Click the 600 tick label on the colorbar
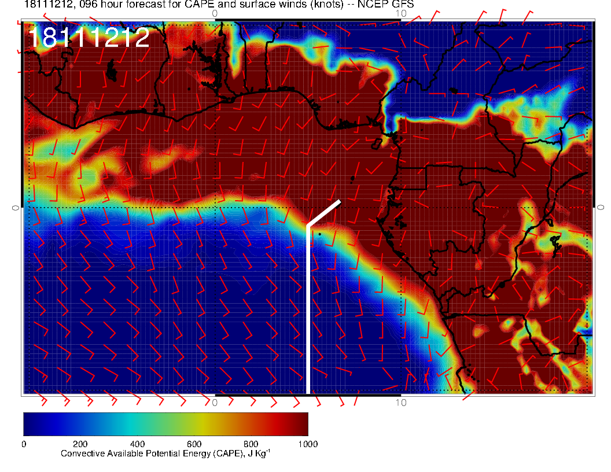 point(194,444)
